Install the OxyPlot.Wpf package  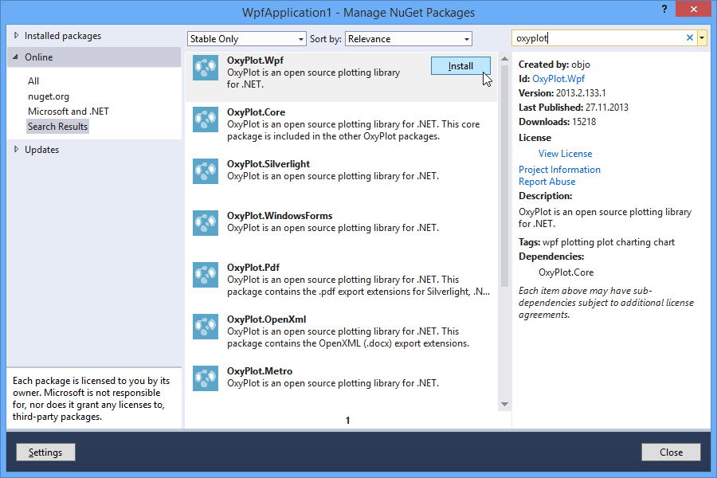[x=460, y=65]
